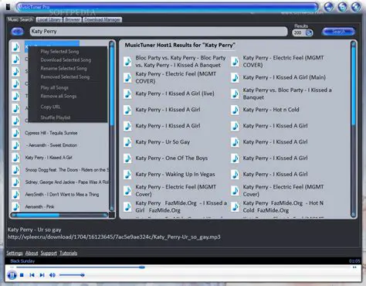Click the blue Search button
366x286 pixels.
[338, 32]
